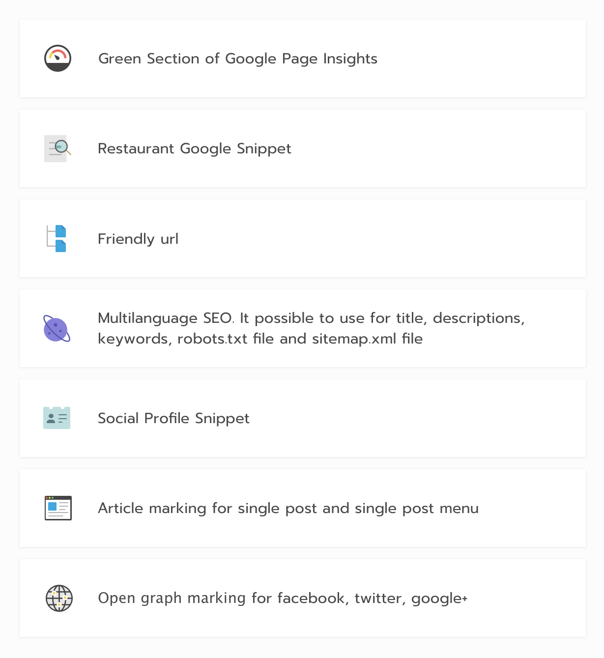The image size is (604, 658).
Task: Click the Green Section feature card
Action: 303,58
